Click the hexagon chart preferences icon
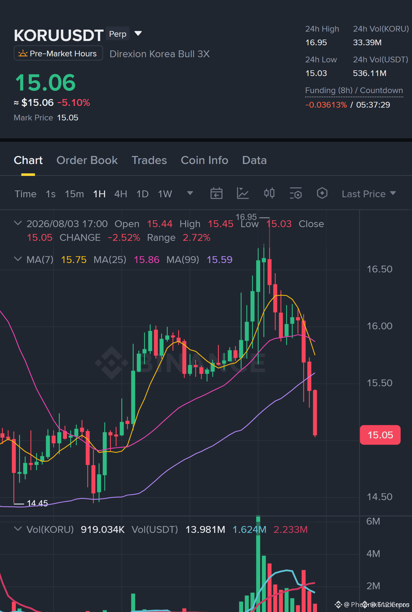This screenshot has width=412, height=612. pyautogui.click(x=322, y=193)
